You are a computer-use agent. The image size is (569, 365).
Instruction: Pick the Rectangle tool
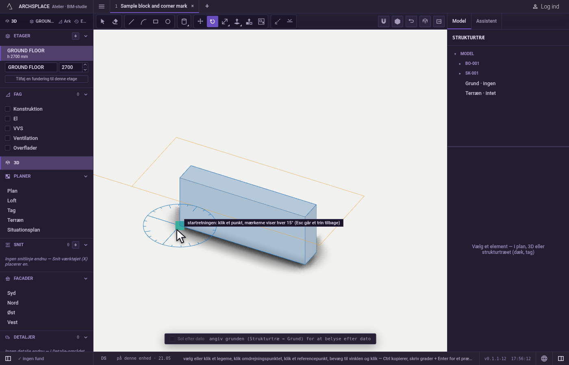pos(156,21)
